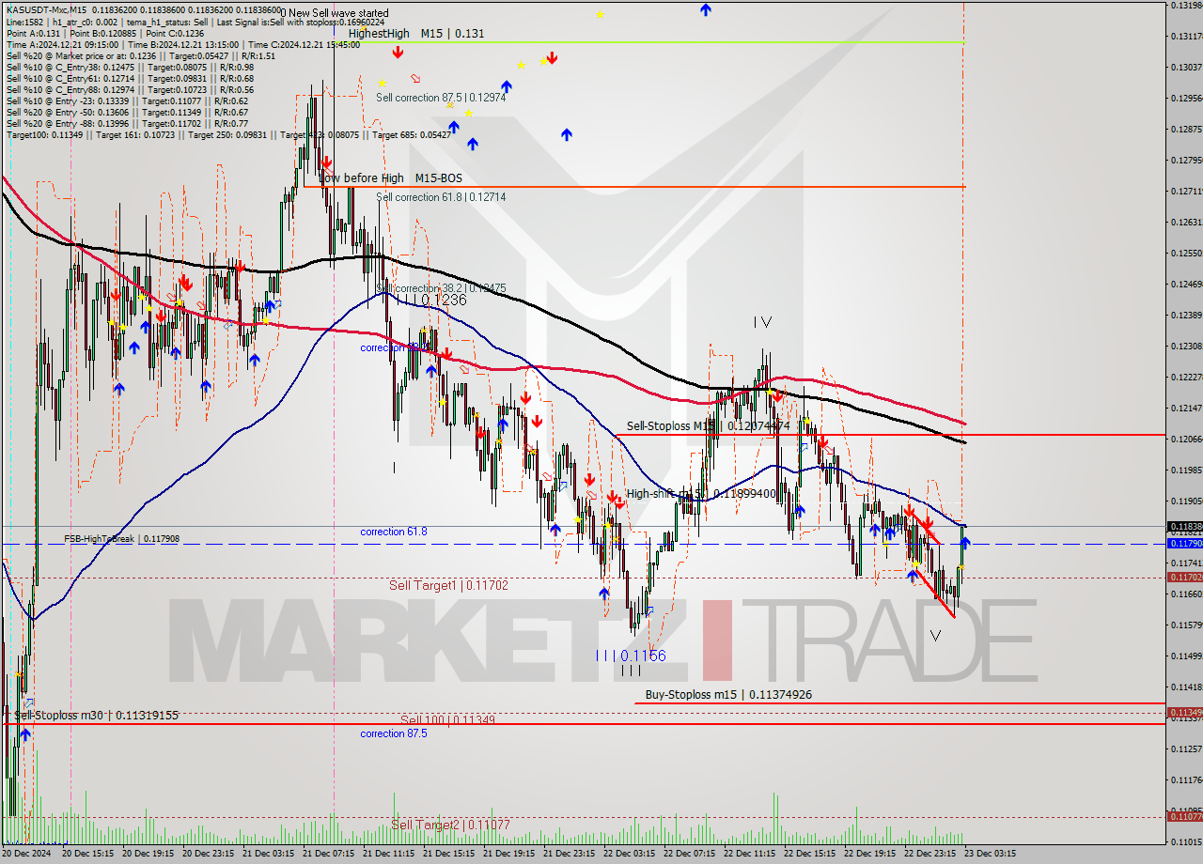Click the blue 'correction 61.8' label

(394, 532)
